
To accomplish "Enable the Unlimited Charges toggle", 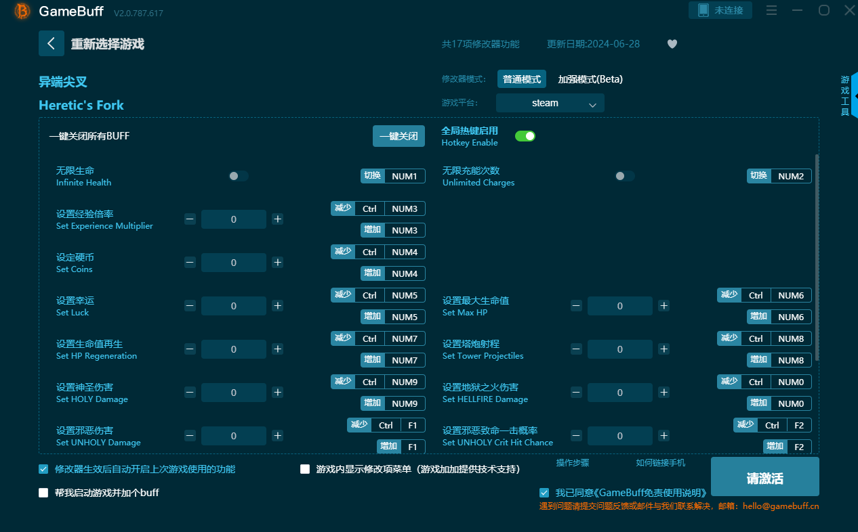I will (x=624, y=176).
